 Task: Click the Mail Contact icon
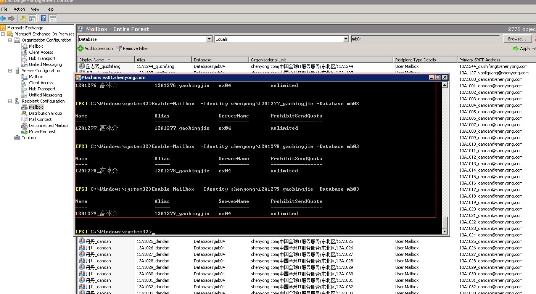click(x=24, y=119)
